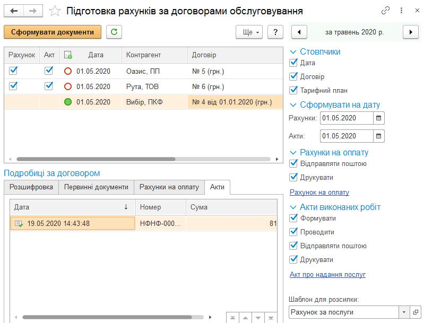Click red circle status for Оазис, ПП
This screenshot has height=323, width=424.
[x=68, y=71]
